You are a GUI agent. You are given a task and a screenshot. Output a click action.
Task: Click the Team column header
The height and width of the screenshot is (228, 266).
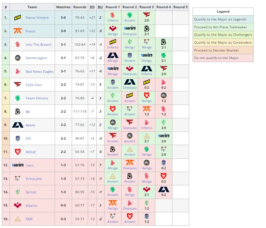[32, 7]
